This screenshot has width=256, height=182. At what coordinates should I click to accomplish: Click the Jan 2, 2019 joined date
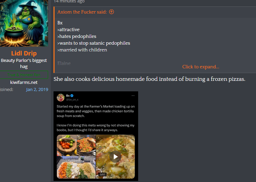37,90
